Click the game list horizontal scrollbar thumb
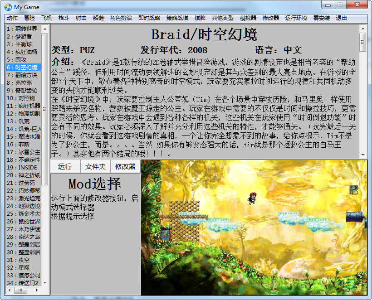 [20, 290]
